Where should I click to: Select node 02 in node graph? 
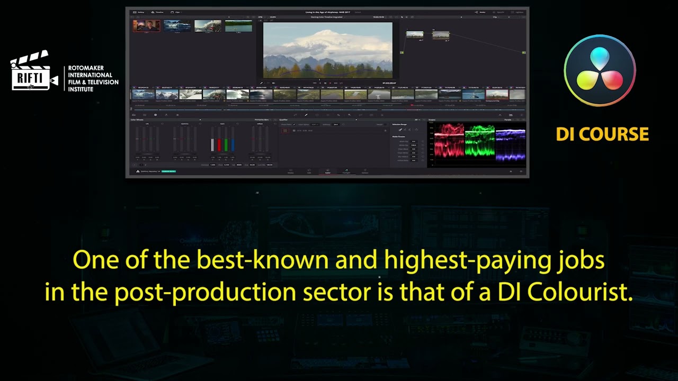(441, 35)
